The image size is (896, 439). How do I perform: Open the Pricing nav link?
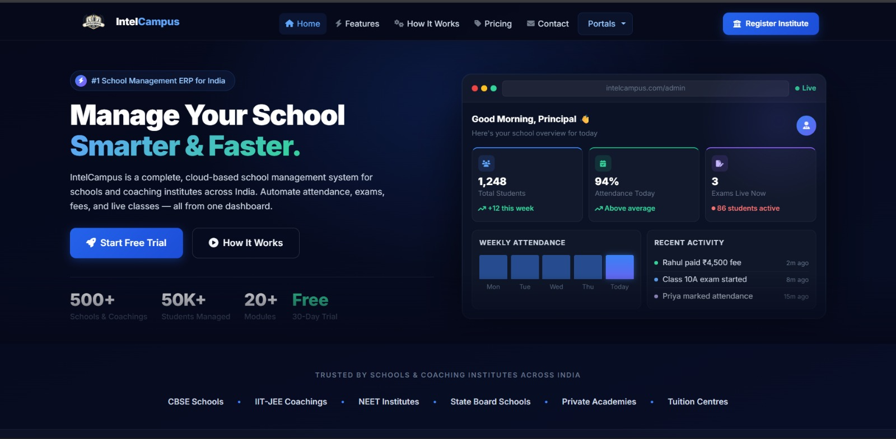[493, 24]
